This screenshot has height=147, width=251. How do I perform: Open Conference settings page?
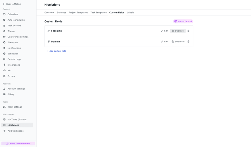click(x=18, y=37)
